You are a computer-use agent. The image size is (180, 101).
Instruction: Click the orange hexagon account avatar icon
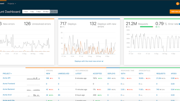177,4
